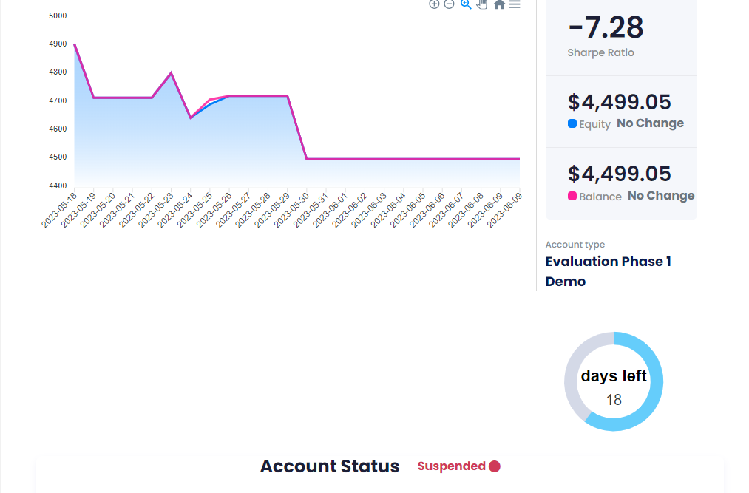
Task: Activate the selection zoom magnifier tool
Action: point(466,4)
